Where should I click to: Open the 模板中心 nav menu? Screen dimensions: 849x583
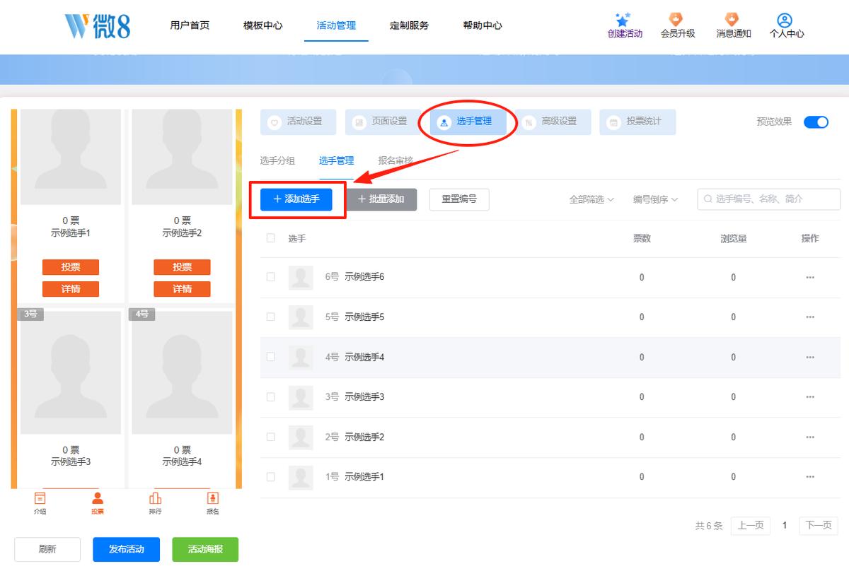pyautogui.click(x=262, y=25)
